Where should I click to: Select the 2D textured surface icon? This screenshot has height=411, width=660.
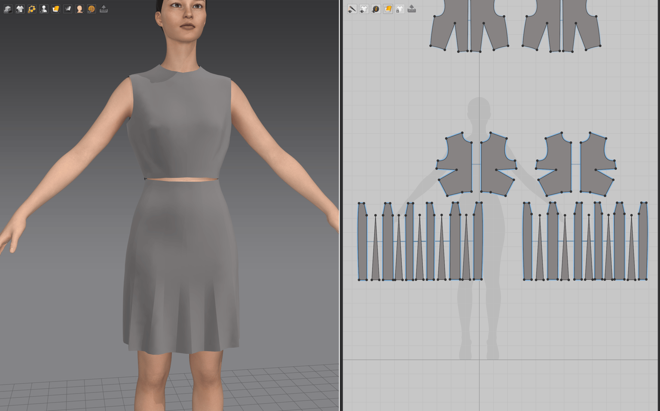(x=388, y=9)
